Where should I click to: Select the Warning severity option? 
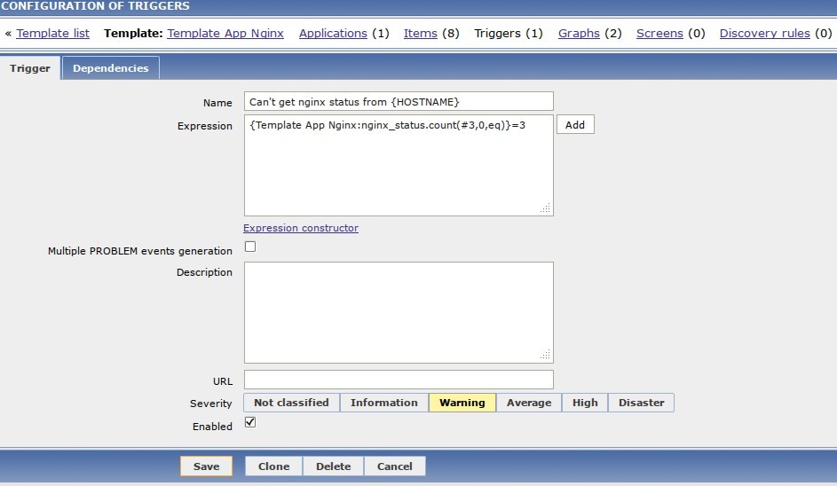click(x=462, y=403)
